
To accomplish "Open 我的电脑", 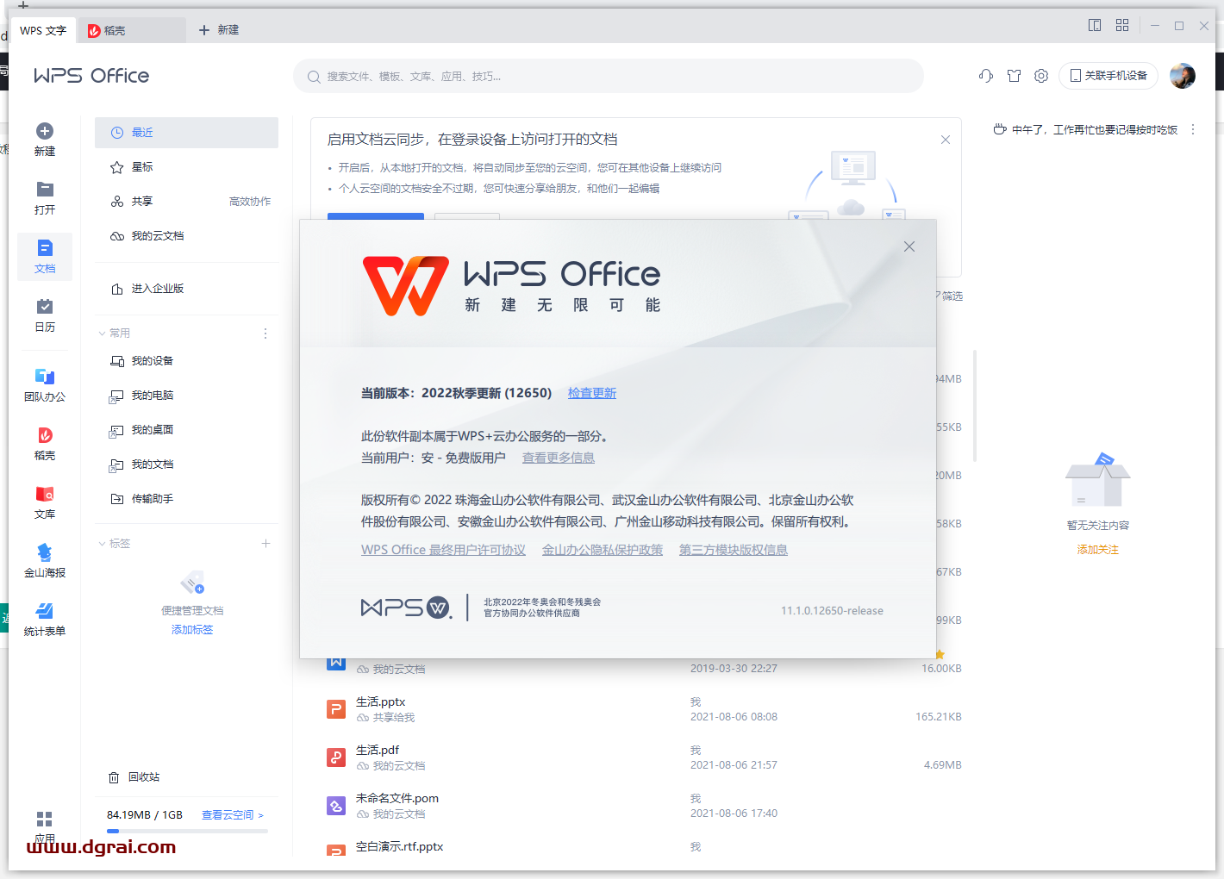I will pyautogui.click(x=186, y=396).
